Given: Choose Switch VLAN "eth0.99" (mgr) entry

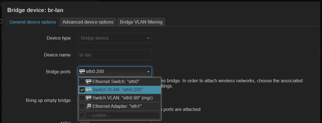Looking at the screenshot, I should click(x=122, y=98).
